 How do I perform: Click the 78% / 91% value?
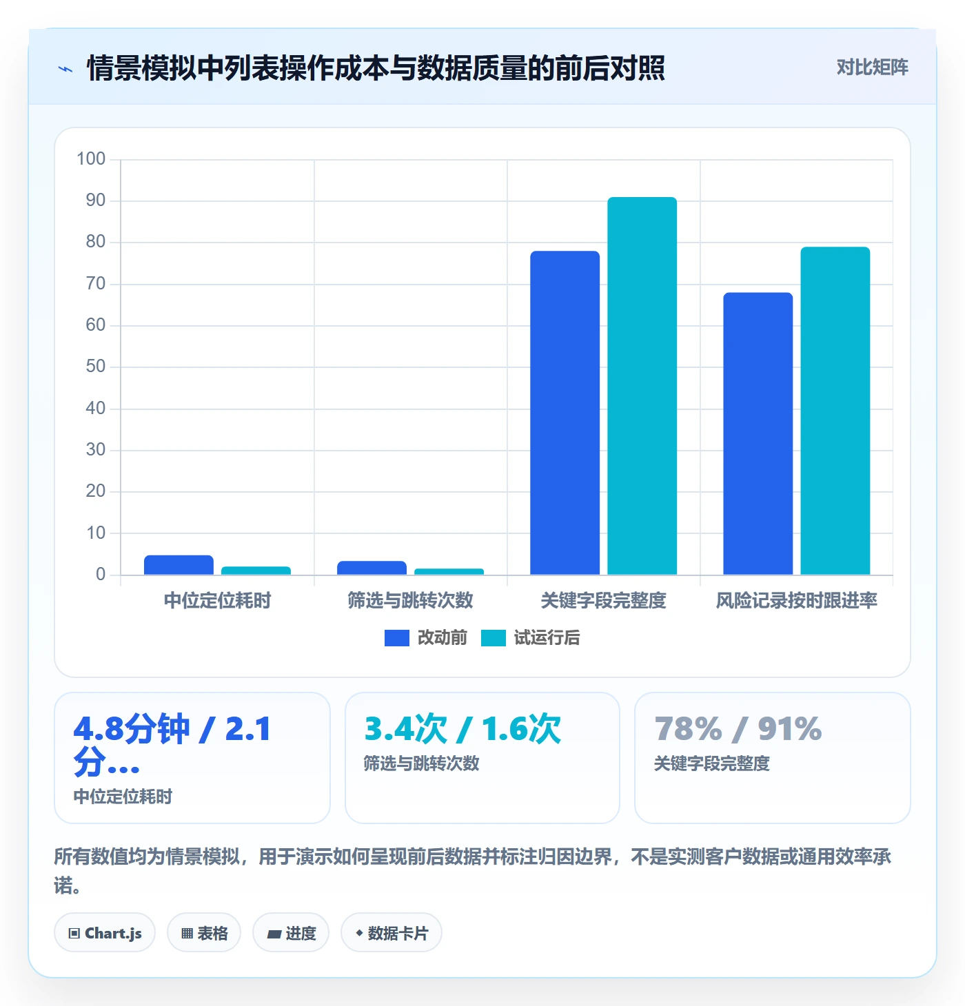[738, 729]
